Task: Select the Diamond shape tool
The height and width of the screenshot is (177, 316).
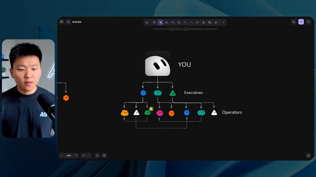Action: point(173,23)
